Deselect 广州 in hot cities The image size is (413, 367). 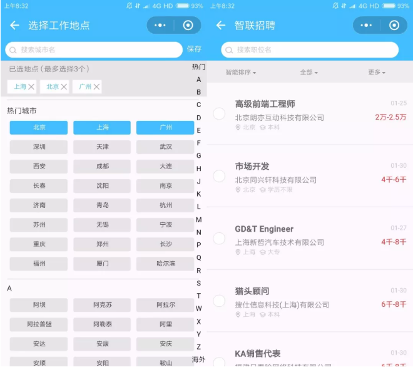click(165, 128)
